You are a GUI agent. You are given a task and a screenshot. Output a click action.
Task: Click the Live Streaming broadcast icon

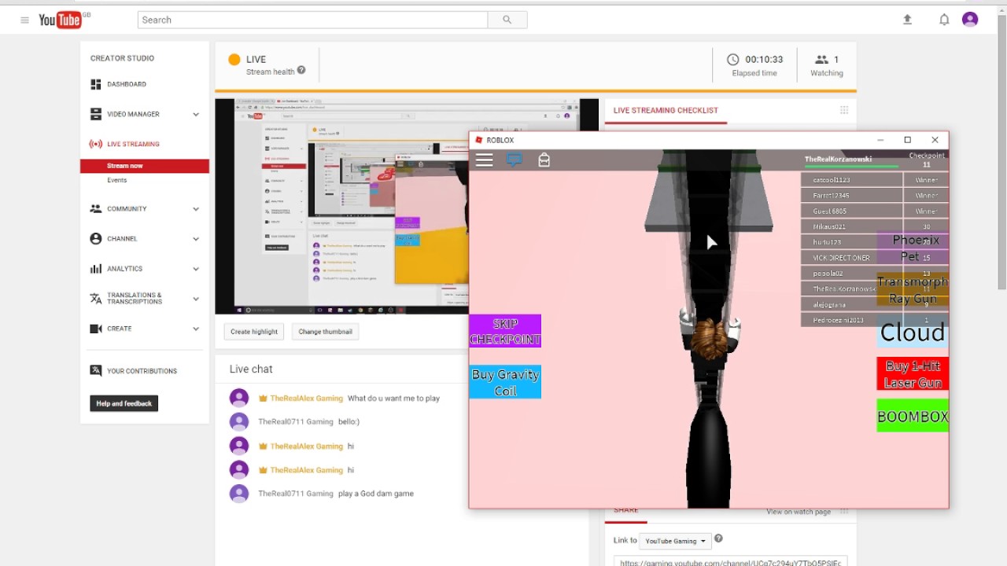[96, 144]
